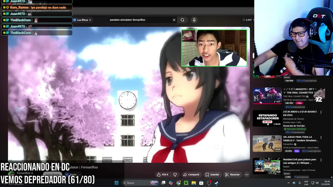Clear the YouTube search text
This screenshot has width=333, height=187.
click(x=174, y=20)
